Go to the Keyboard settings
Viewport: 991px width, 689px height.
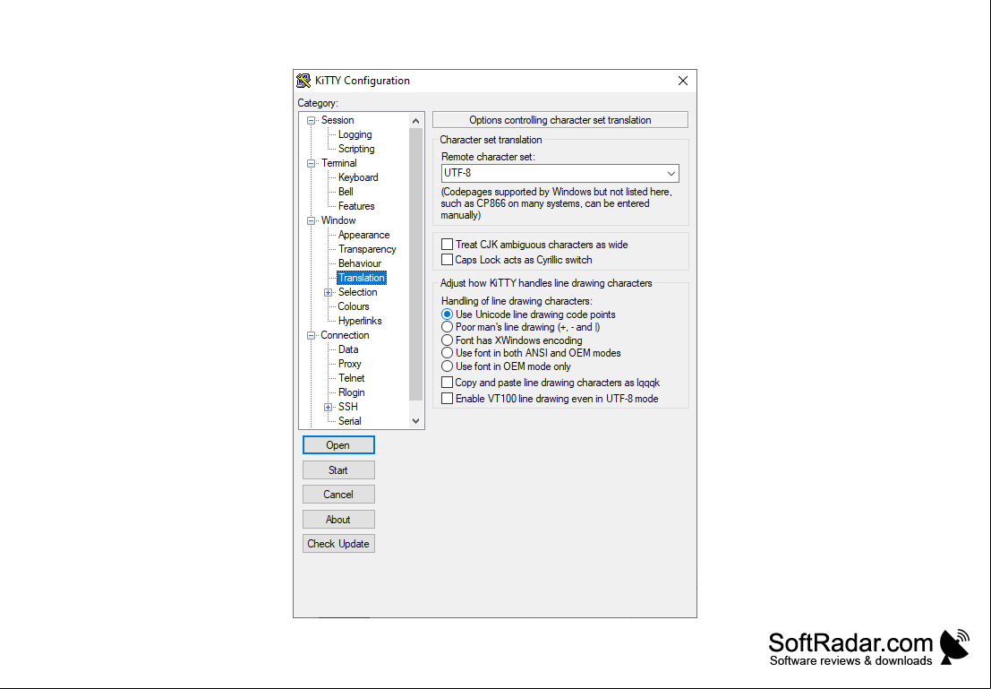click(x=358, y=177)
